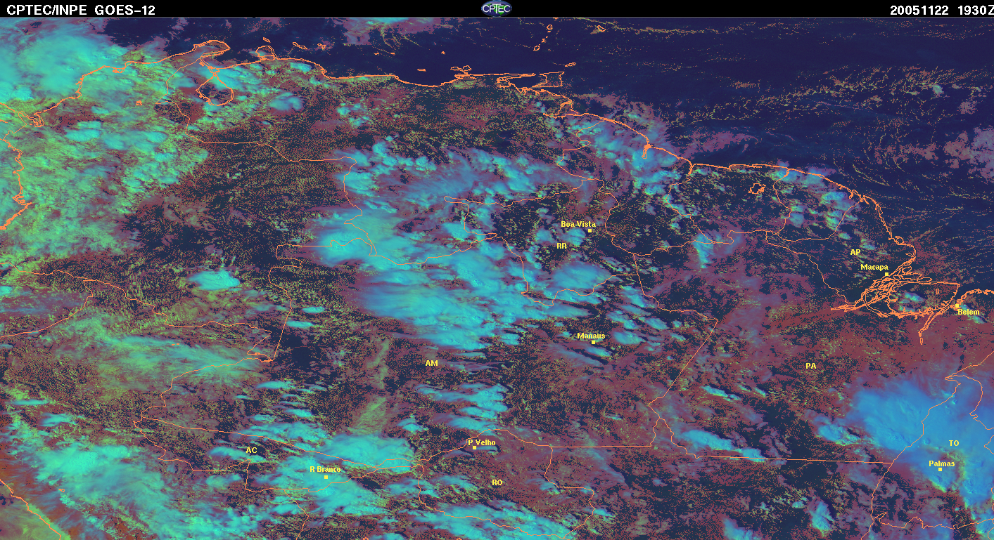Click the R Branco city label
This screenshot has height=540, width=994.
tap(325, 470)
